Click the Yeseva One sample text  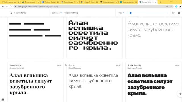pyautogui.click(x=31, y=84)
